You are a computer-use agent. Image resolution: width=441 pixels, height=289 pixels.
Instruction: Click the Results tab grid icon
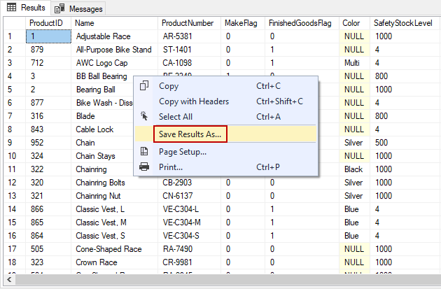coord(12,8)
